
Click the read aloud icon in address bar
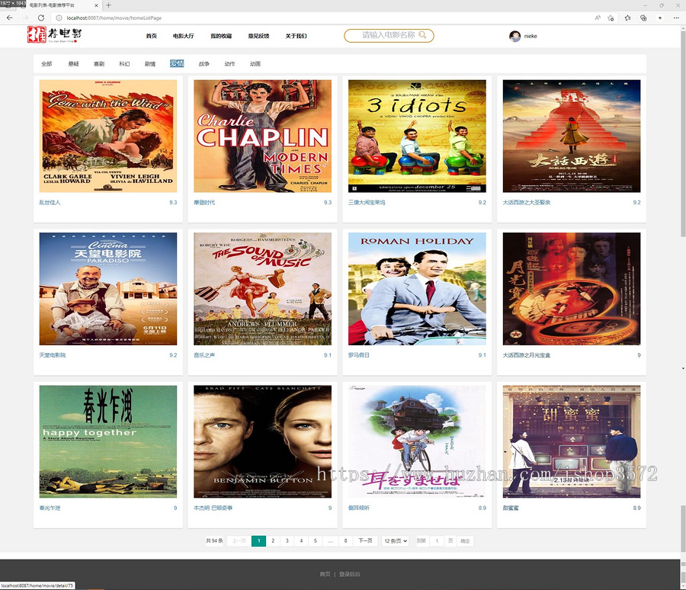(598, 18)
